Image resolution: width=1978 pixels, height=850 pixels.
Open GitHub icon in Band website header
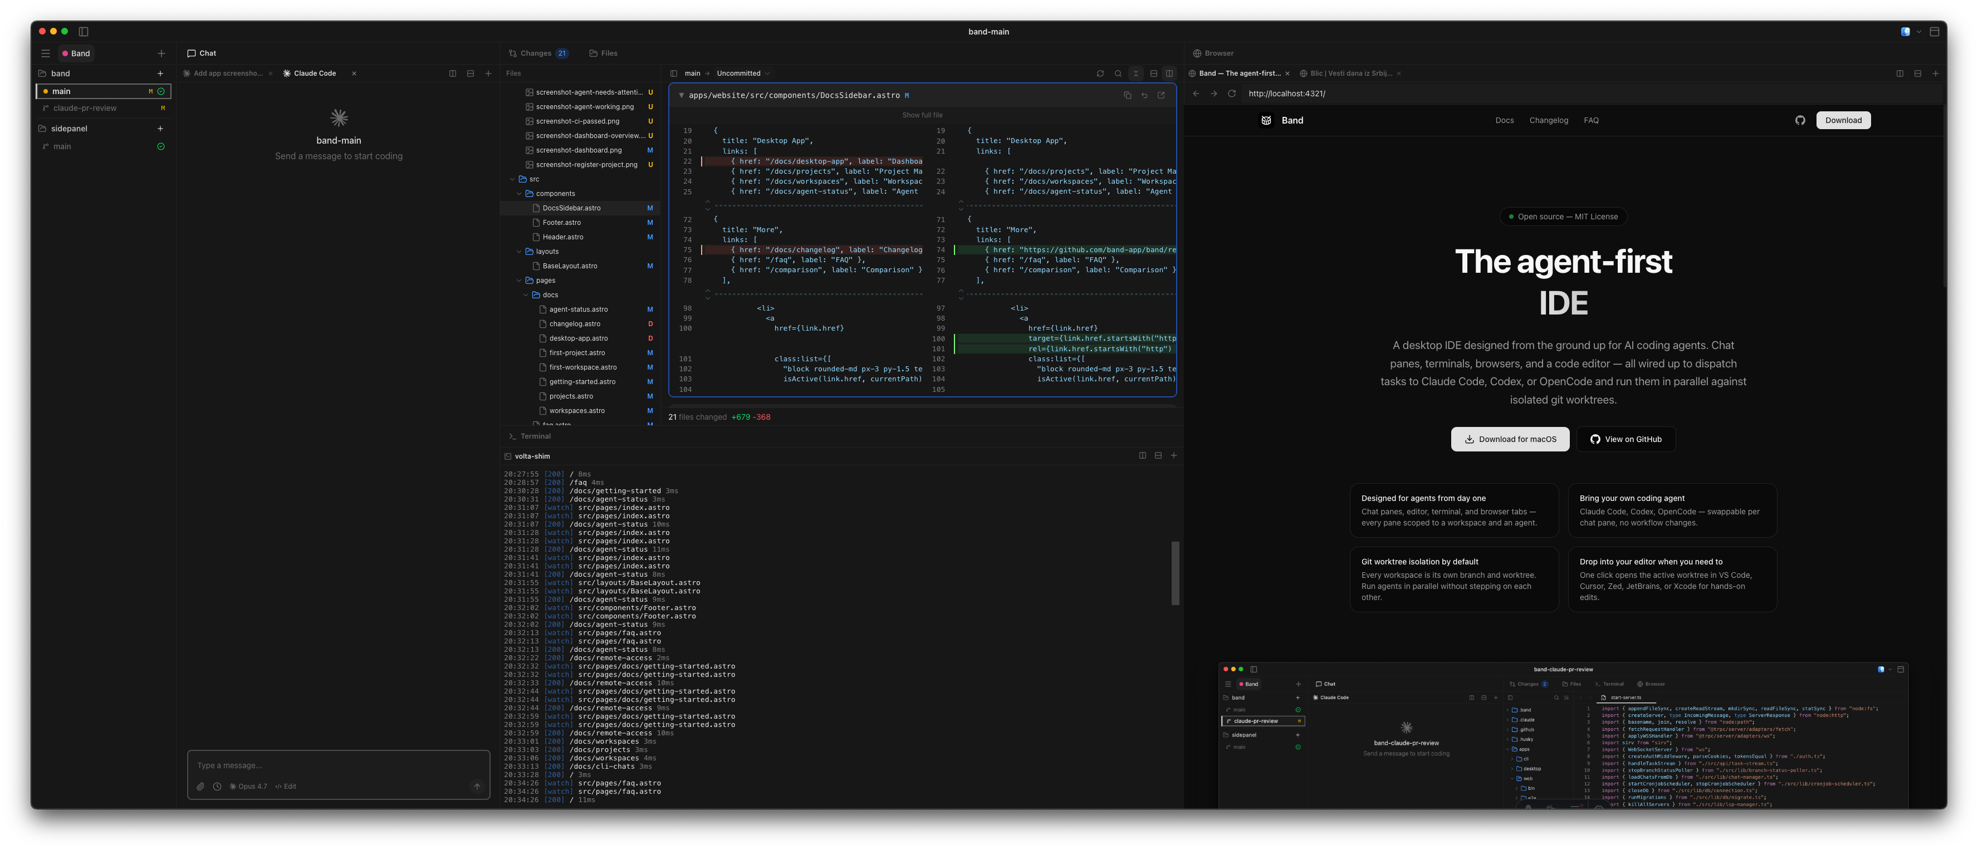pos(1800,121)
